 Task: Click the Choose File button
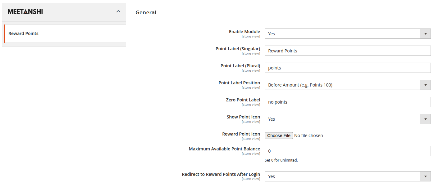pyautogui.click(x=279, y=136)
